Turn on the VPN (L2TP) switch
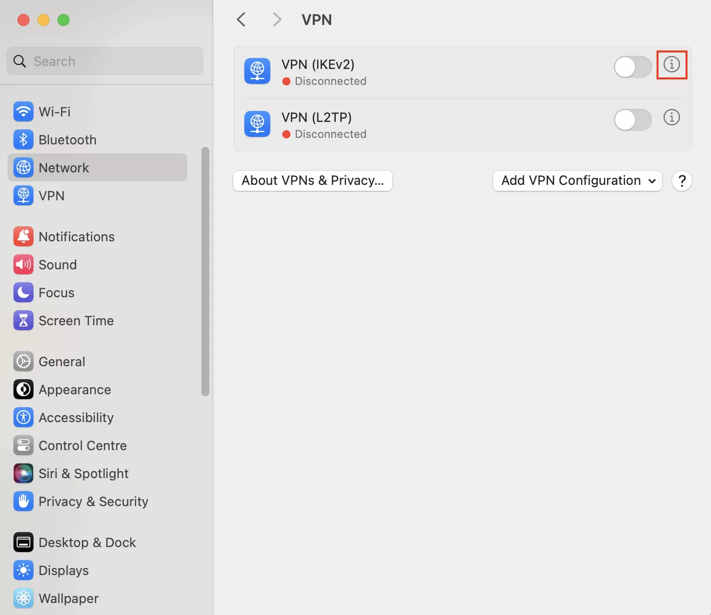 point(633,120)
